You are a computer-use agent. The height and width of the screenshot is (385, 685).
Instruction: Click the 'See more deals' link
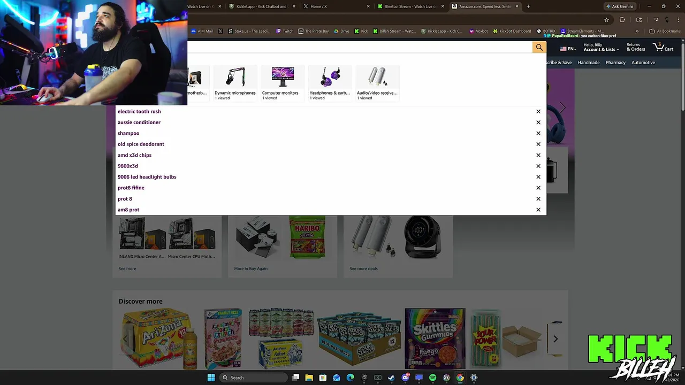[363, 268]
